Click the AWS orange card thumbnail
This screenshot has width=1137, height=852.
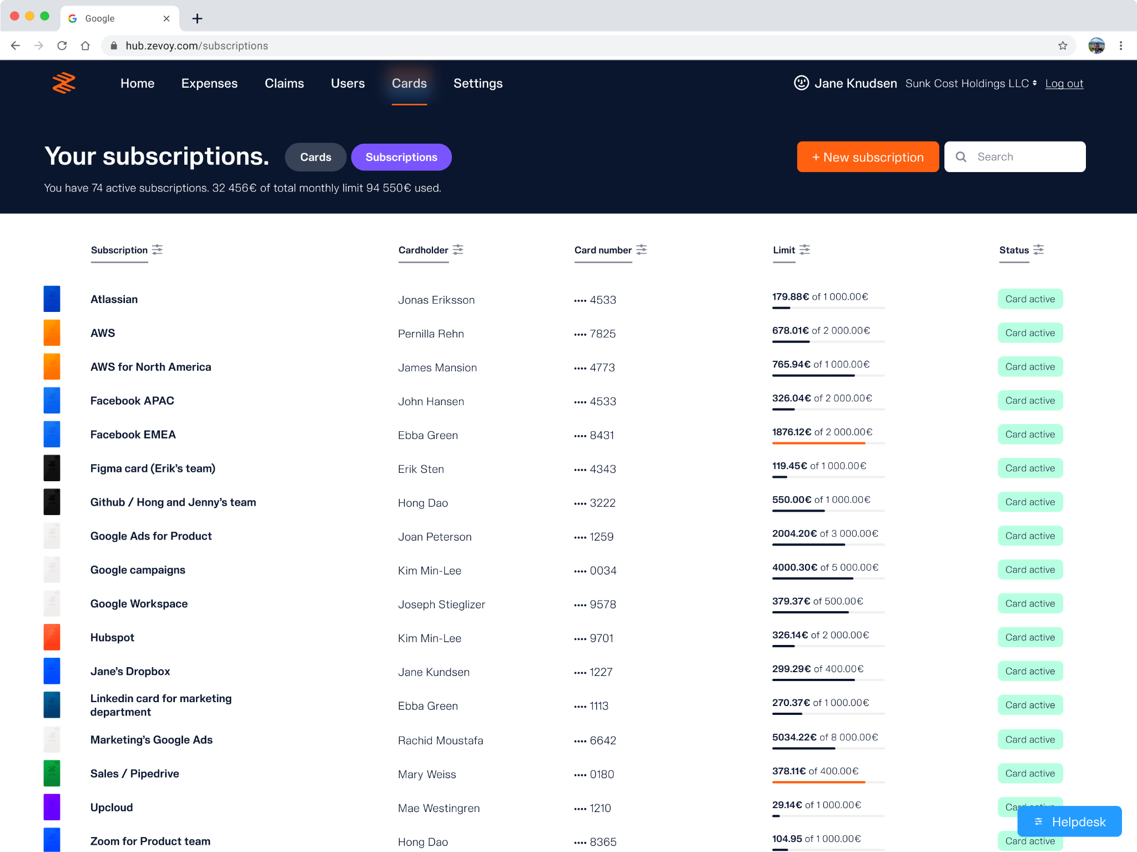coord(52,333)
